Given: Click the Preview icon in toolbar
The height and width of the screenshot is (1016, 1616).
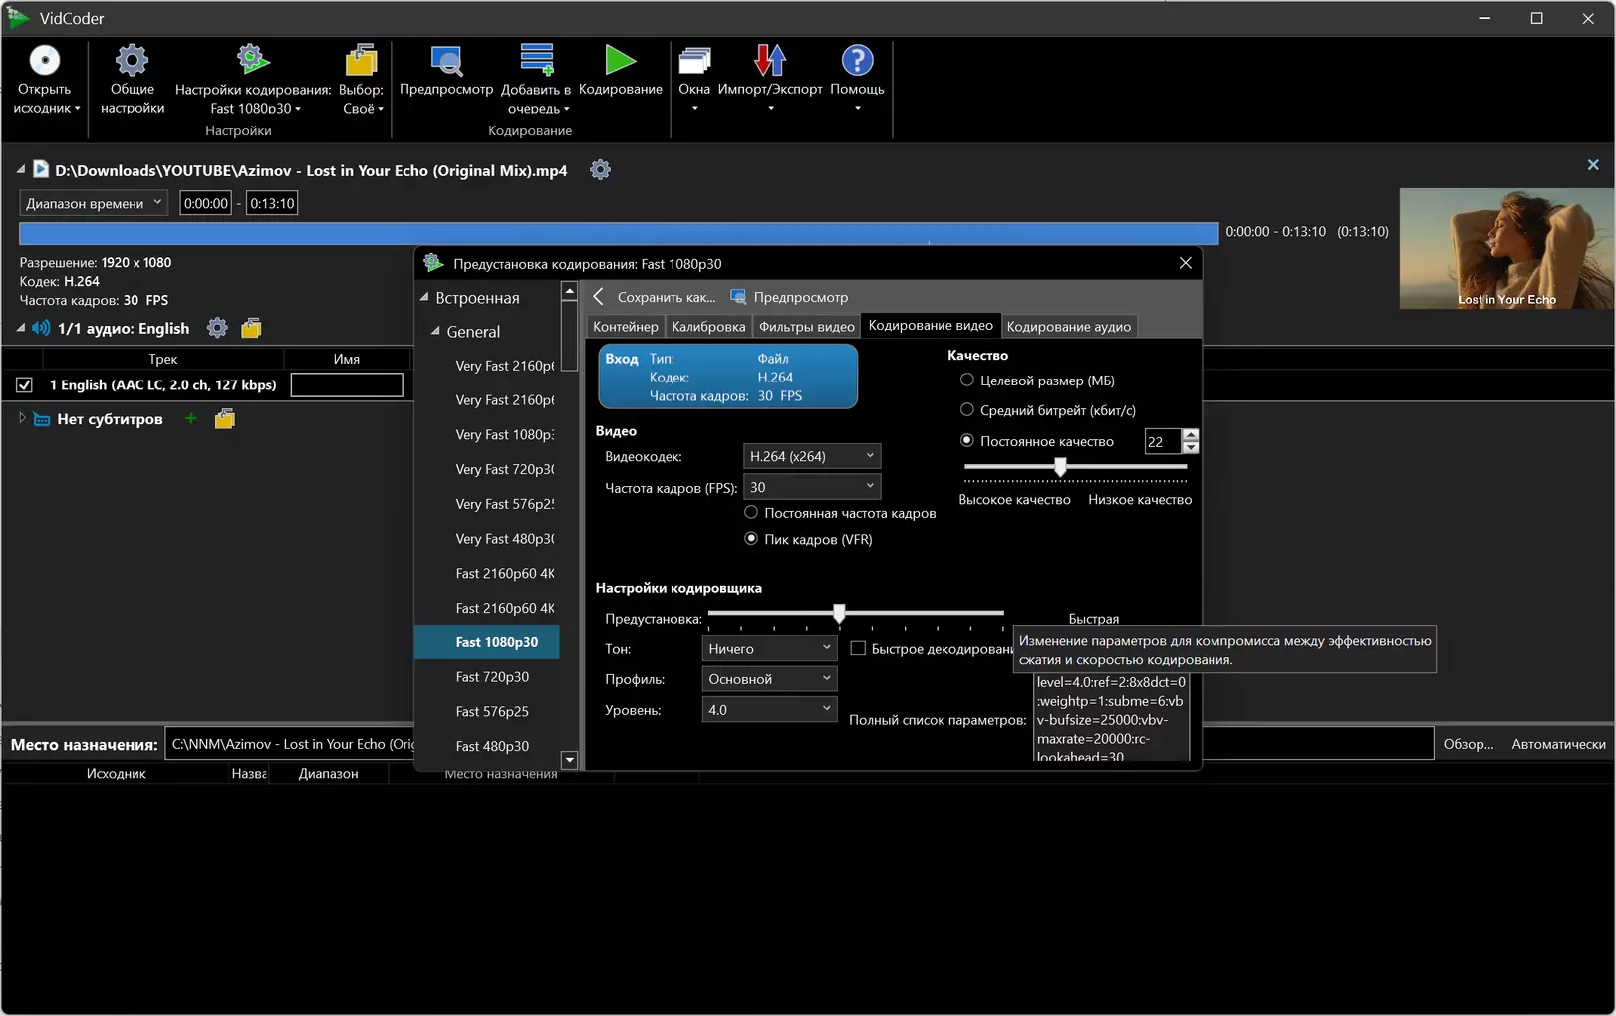Looking at the screenshot, I should (445, 61).
